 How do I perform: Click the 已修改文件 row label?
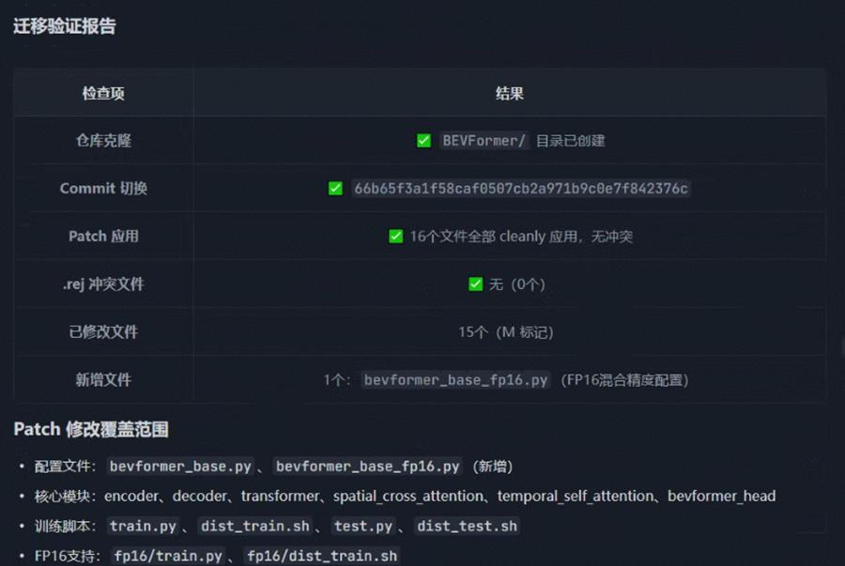[x=103, y=331]
